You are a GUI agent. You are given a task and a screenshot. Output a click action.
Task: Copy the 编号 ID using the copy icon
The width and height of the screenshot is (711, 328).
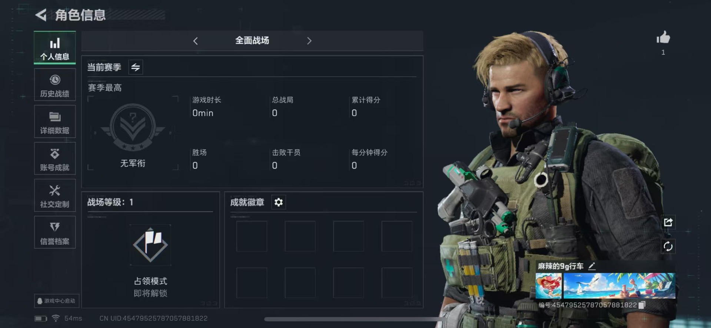[642, 305]
